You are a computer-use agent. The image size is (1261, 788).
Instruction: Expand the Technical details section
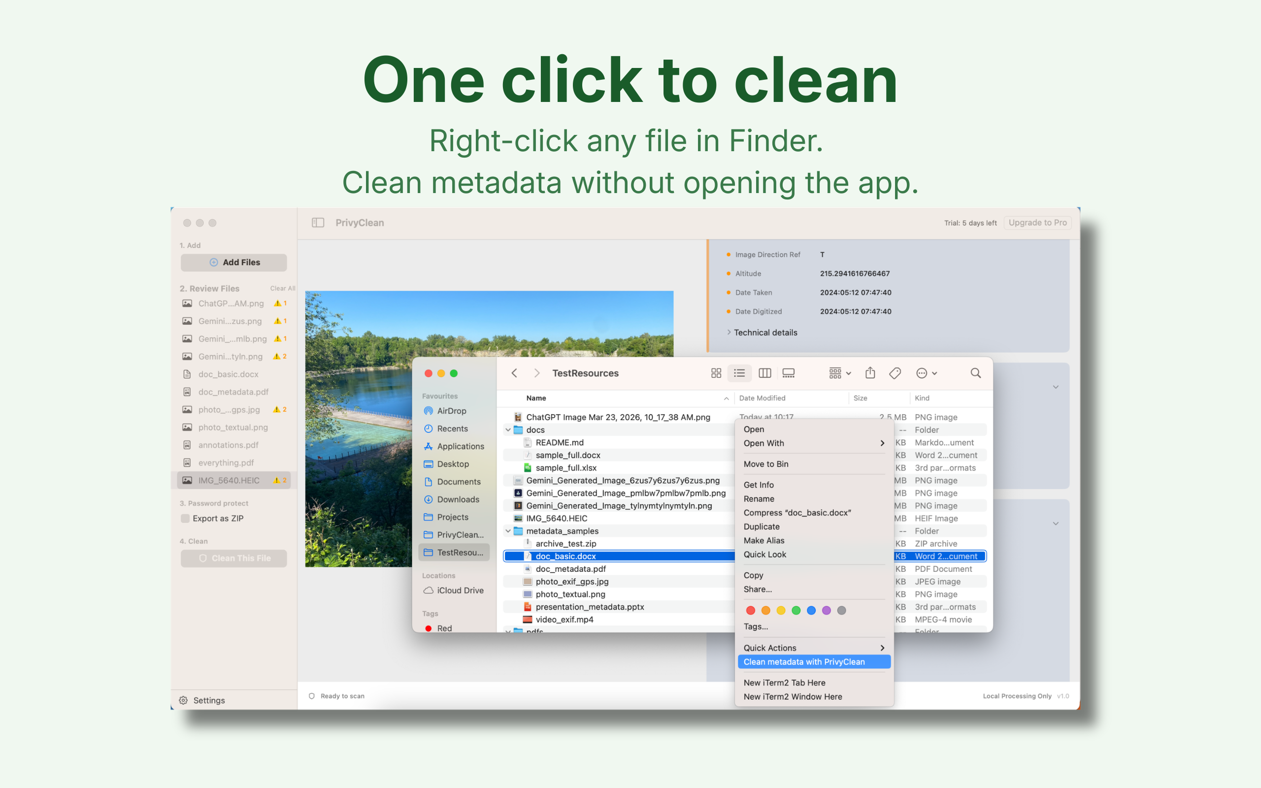click(765, 332)
